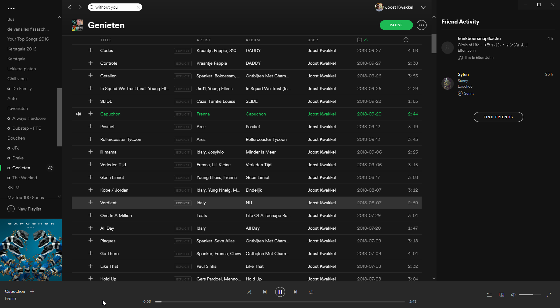Add Capuchon to library via plus
Screen dimensions: 560x308
(32, 291)
